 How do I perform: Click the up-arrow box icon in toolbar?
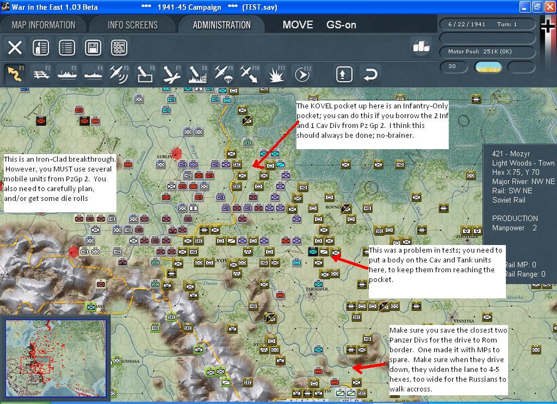point(344,75)
